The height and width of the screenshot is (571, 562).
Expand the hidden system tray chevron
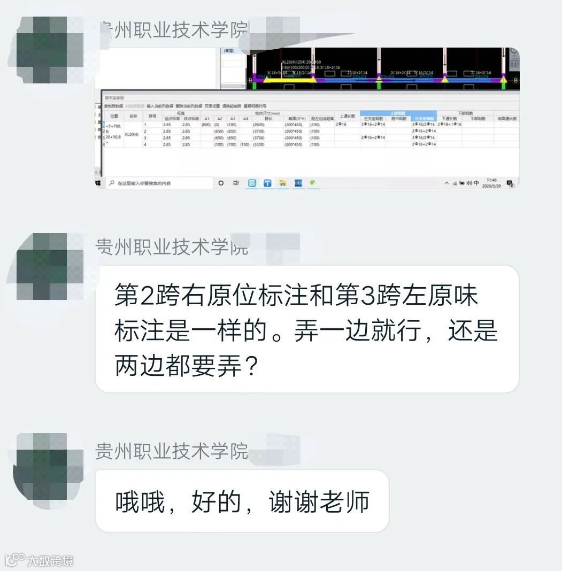click(x=447, y=183)
